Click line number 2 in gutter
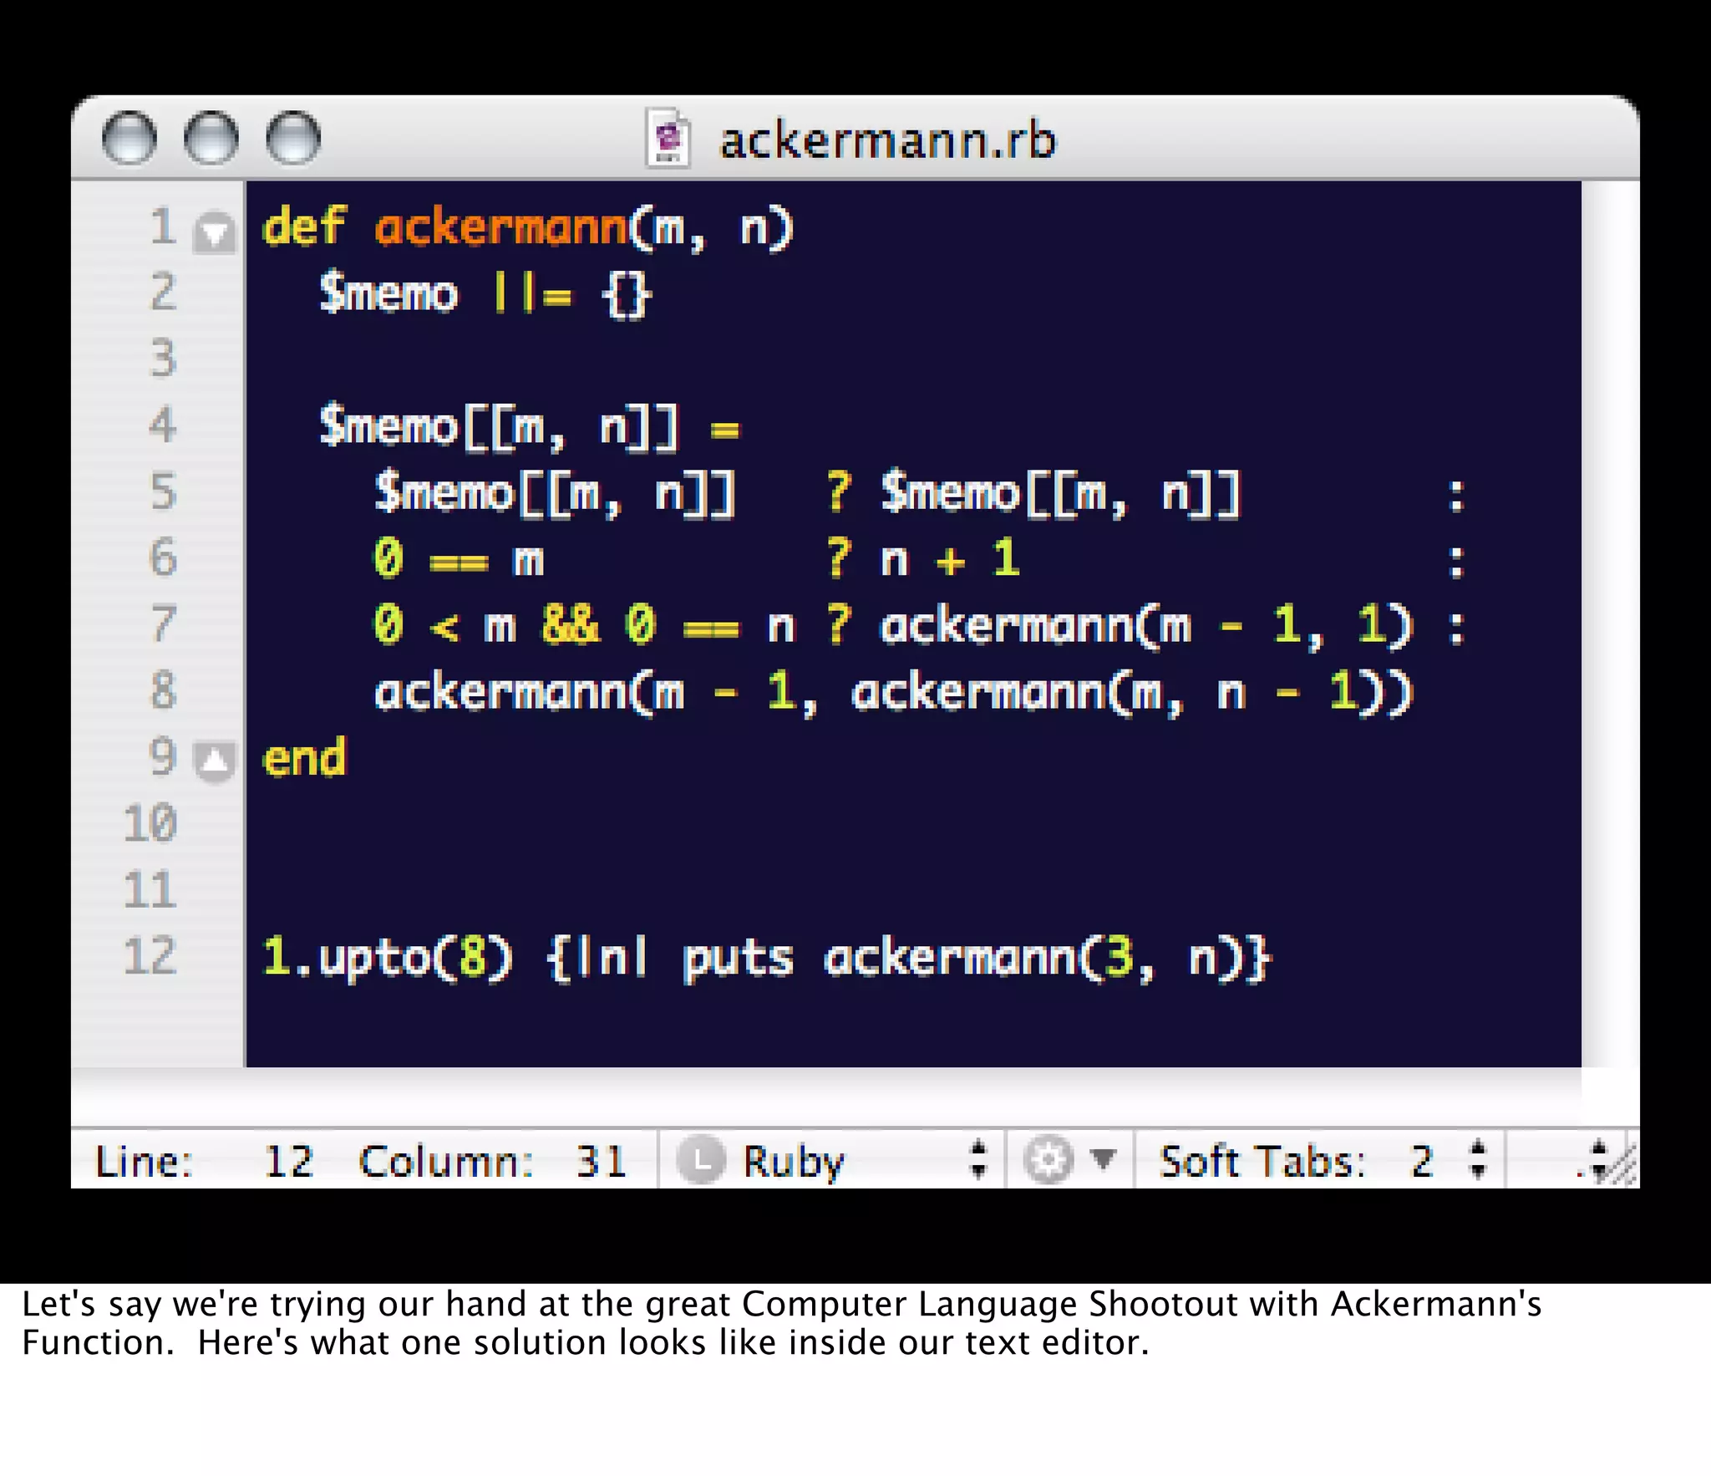The image size is (1711, 1476). point(164,293)
